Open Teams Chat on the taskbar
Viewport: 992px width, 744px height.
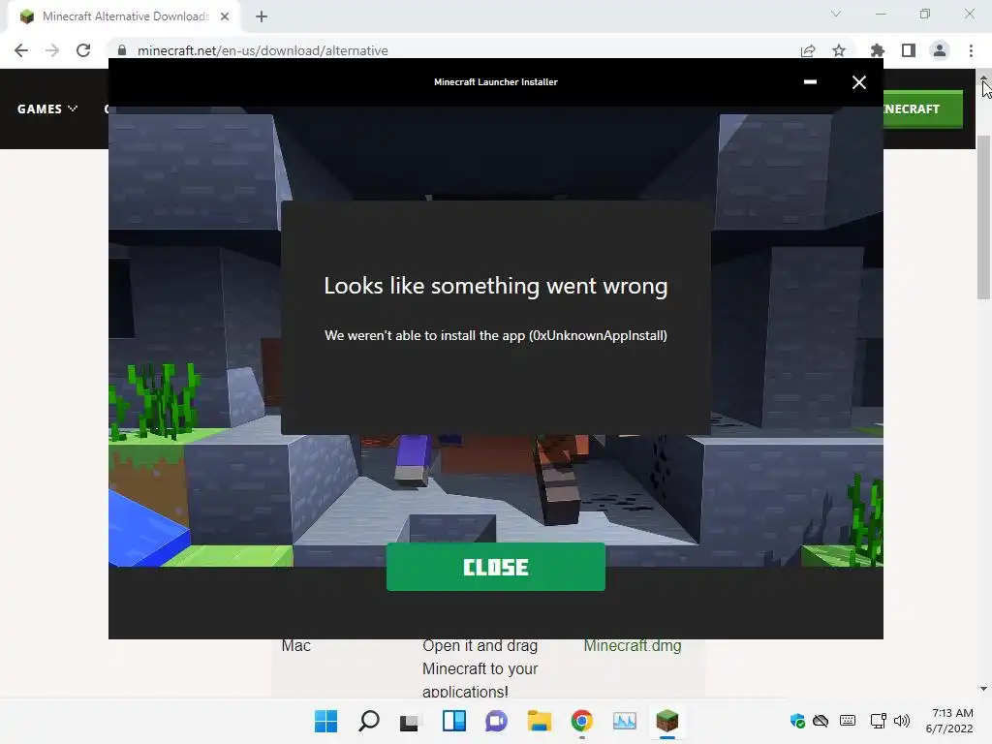[497, 721]
